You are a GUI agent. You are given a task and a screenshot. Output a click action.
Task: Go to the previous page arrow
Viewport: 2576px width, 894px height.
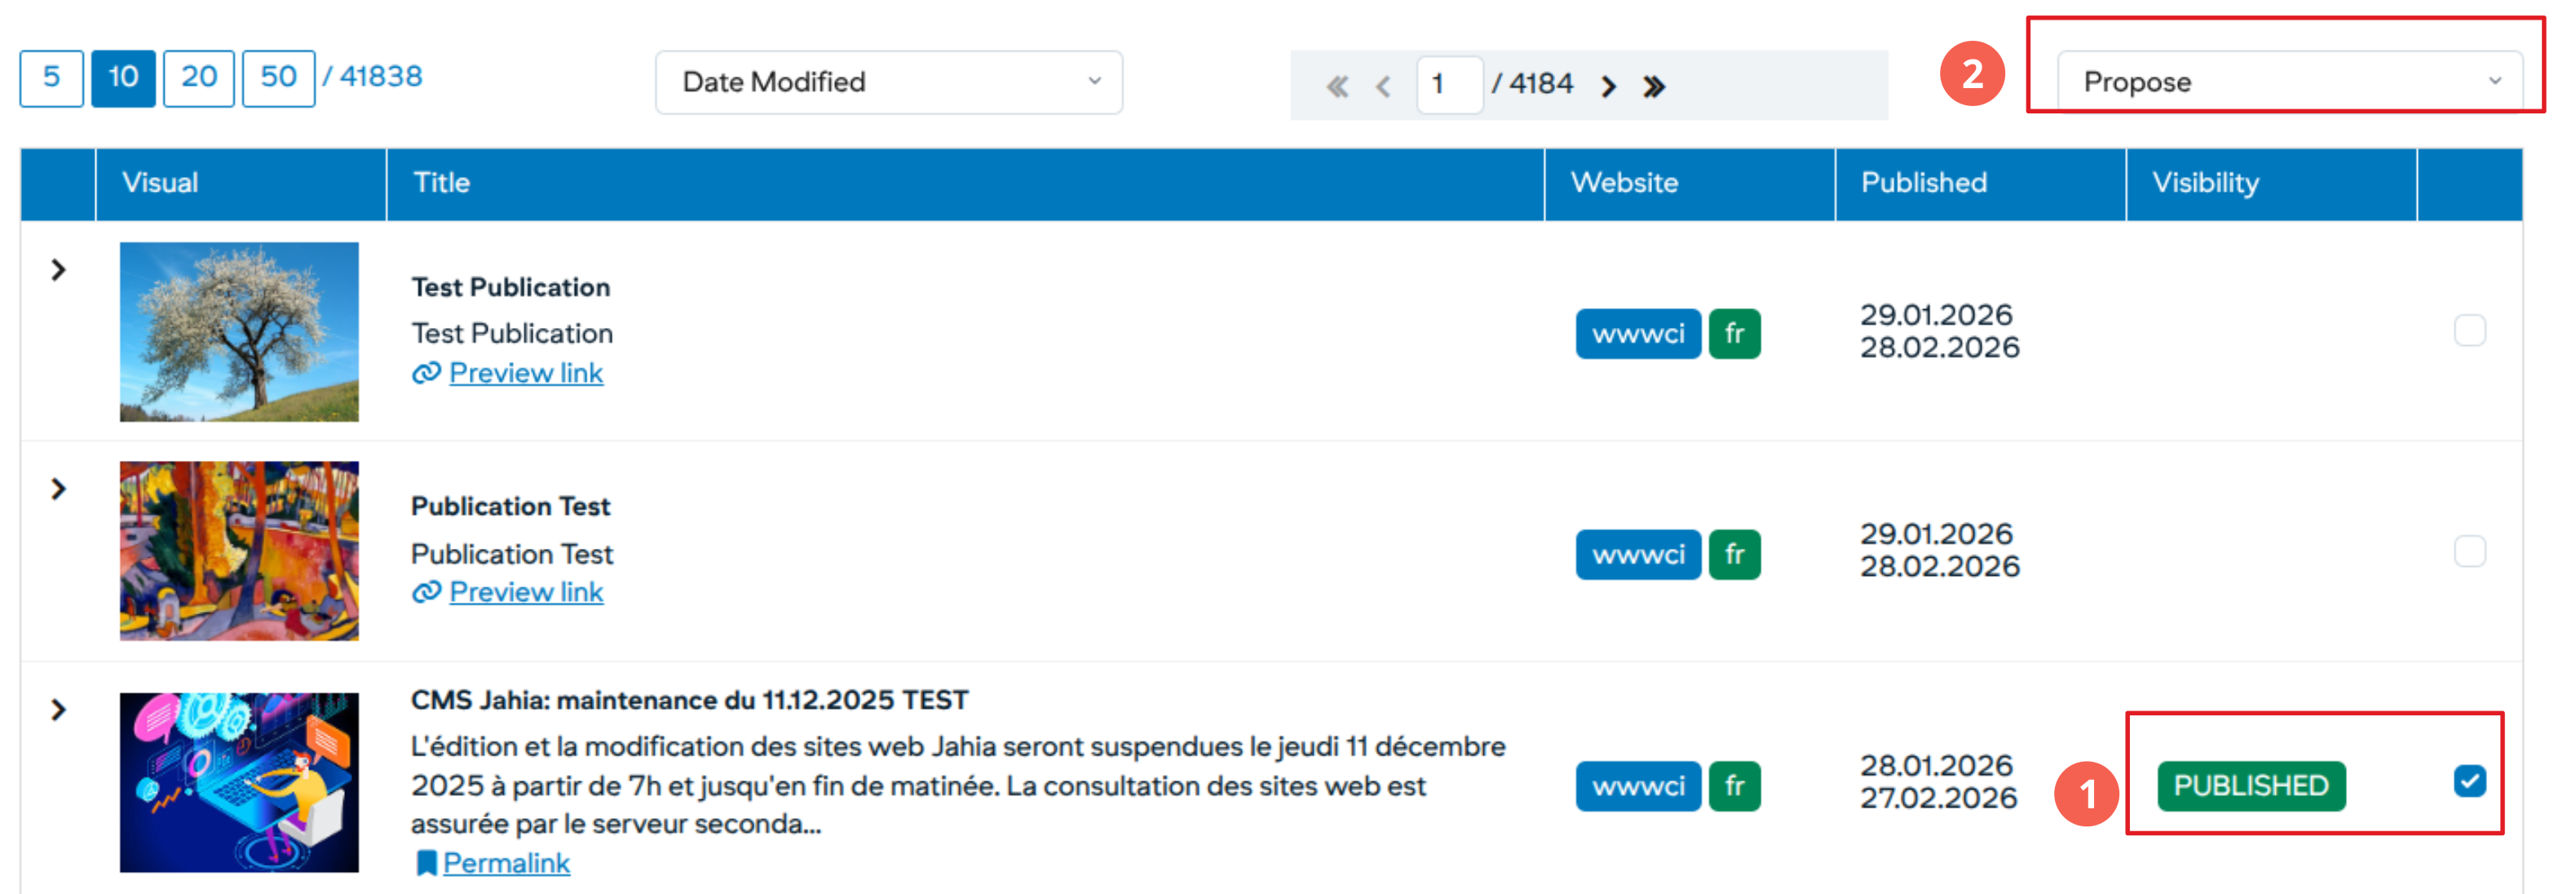click(x=1384, y=86)
